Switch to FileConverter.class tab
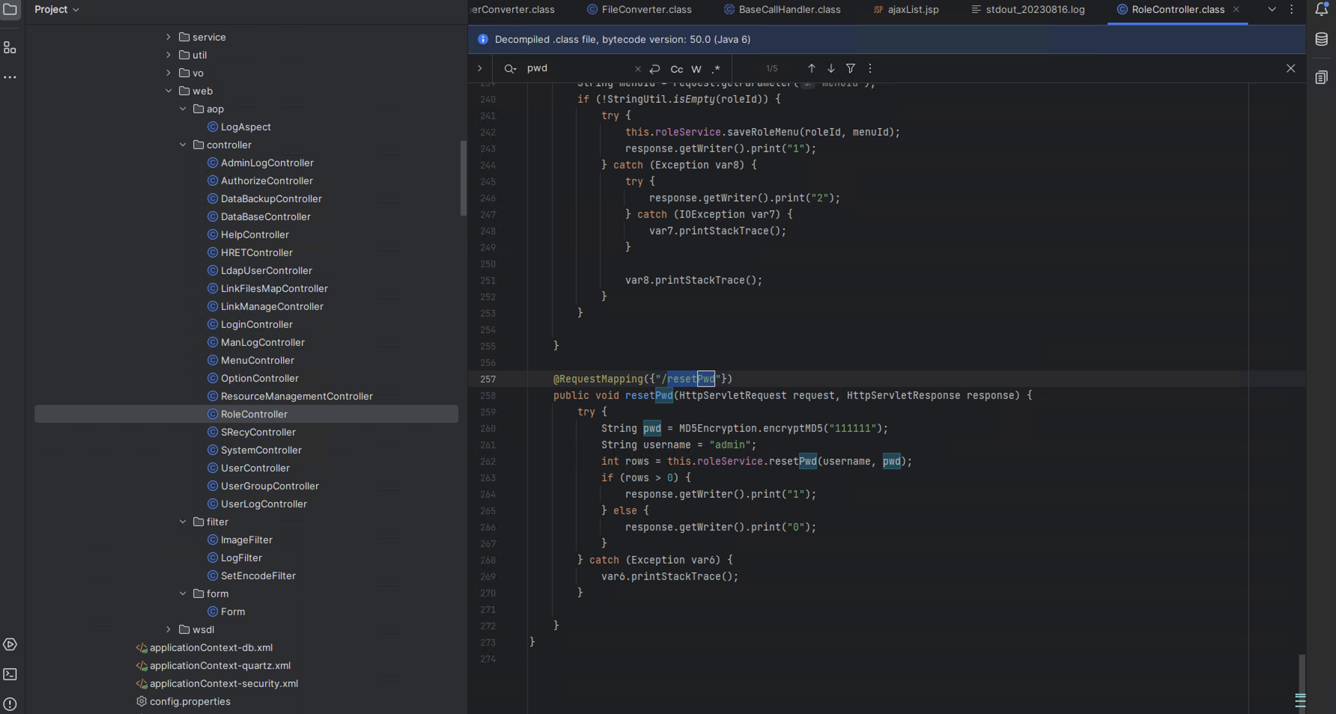 point(639,9)
